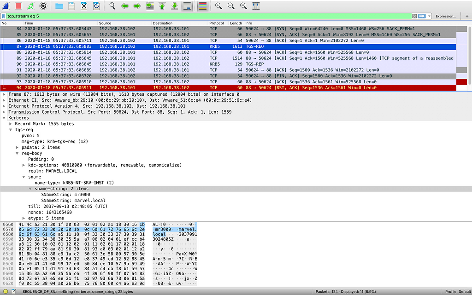472x295 pixels.
Task: Zoom in on packet text
Action: 218,6
